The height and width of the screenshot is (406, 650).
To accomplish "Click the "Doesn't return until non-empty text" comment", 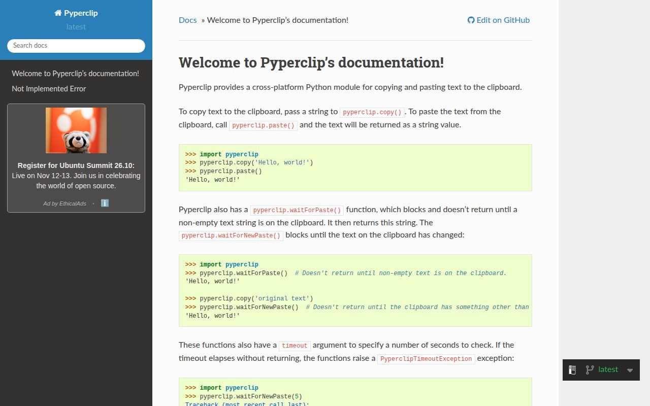I will (401, 273).
